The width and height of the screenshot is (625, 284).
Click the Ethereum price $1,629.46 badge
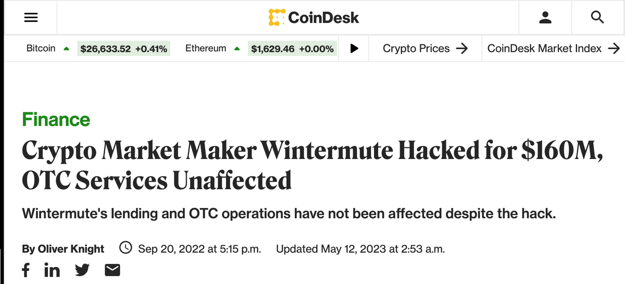point(292,49)
